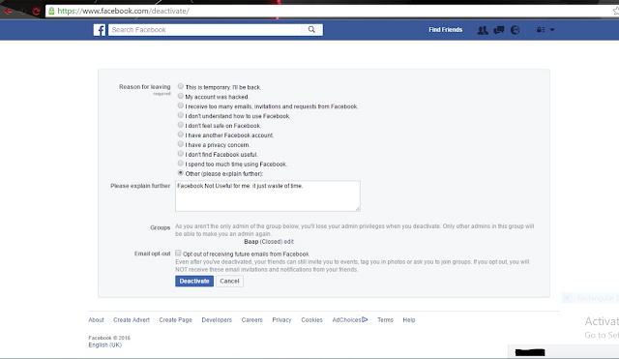Open the Create Page footer link
The width and height of the screenshot is (619, 359).
click(x=175, y=320)
